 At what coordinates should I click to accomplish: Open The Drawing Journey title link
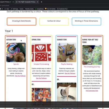point(92,67)
